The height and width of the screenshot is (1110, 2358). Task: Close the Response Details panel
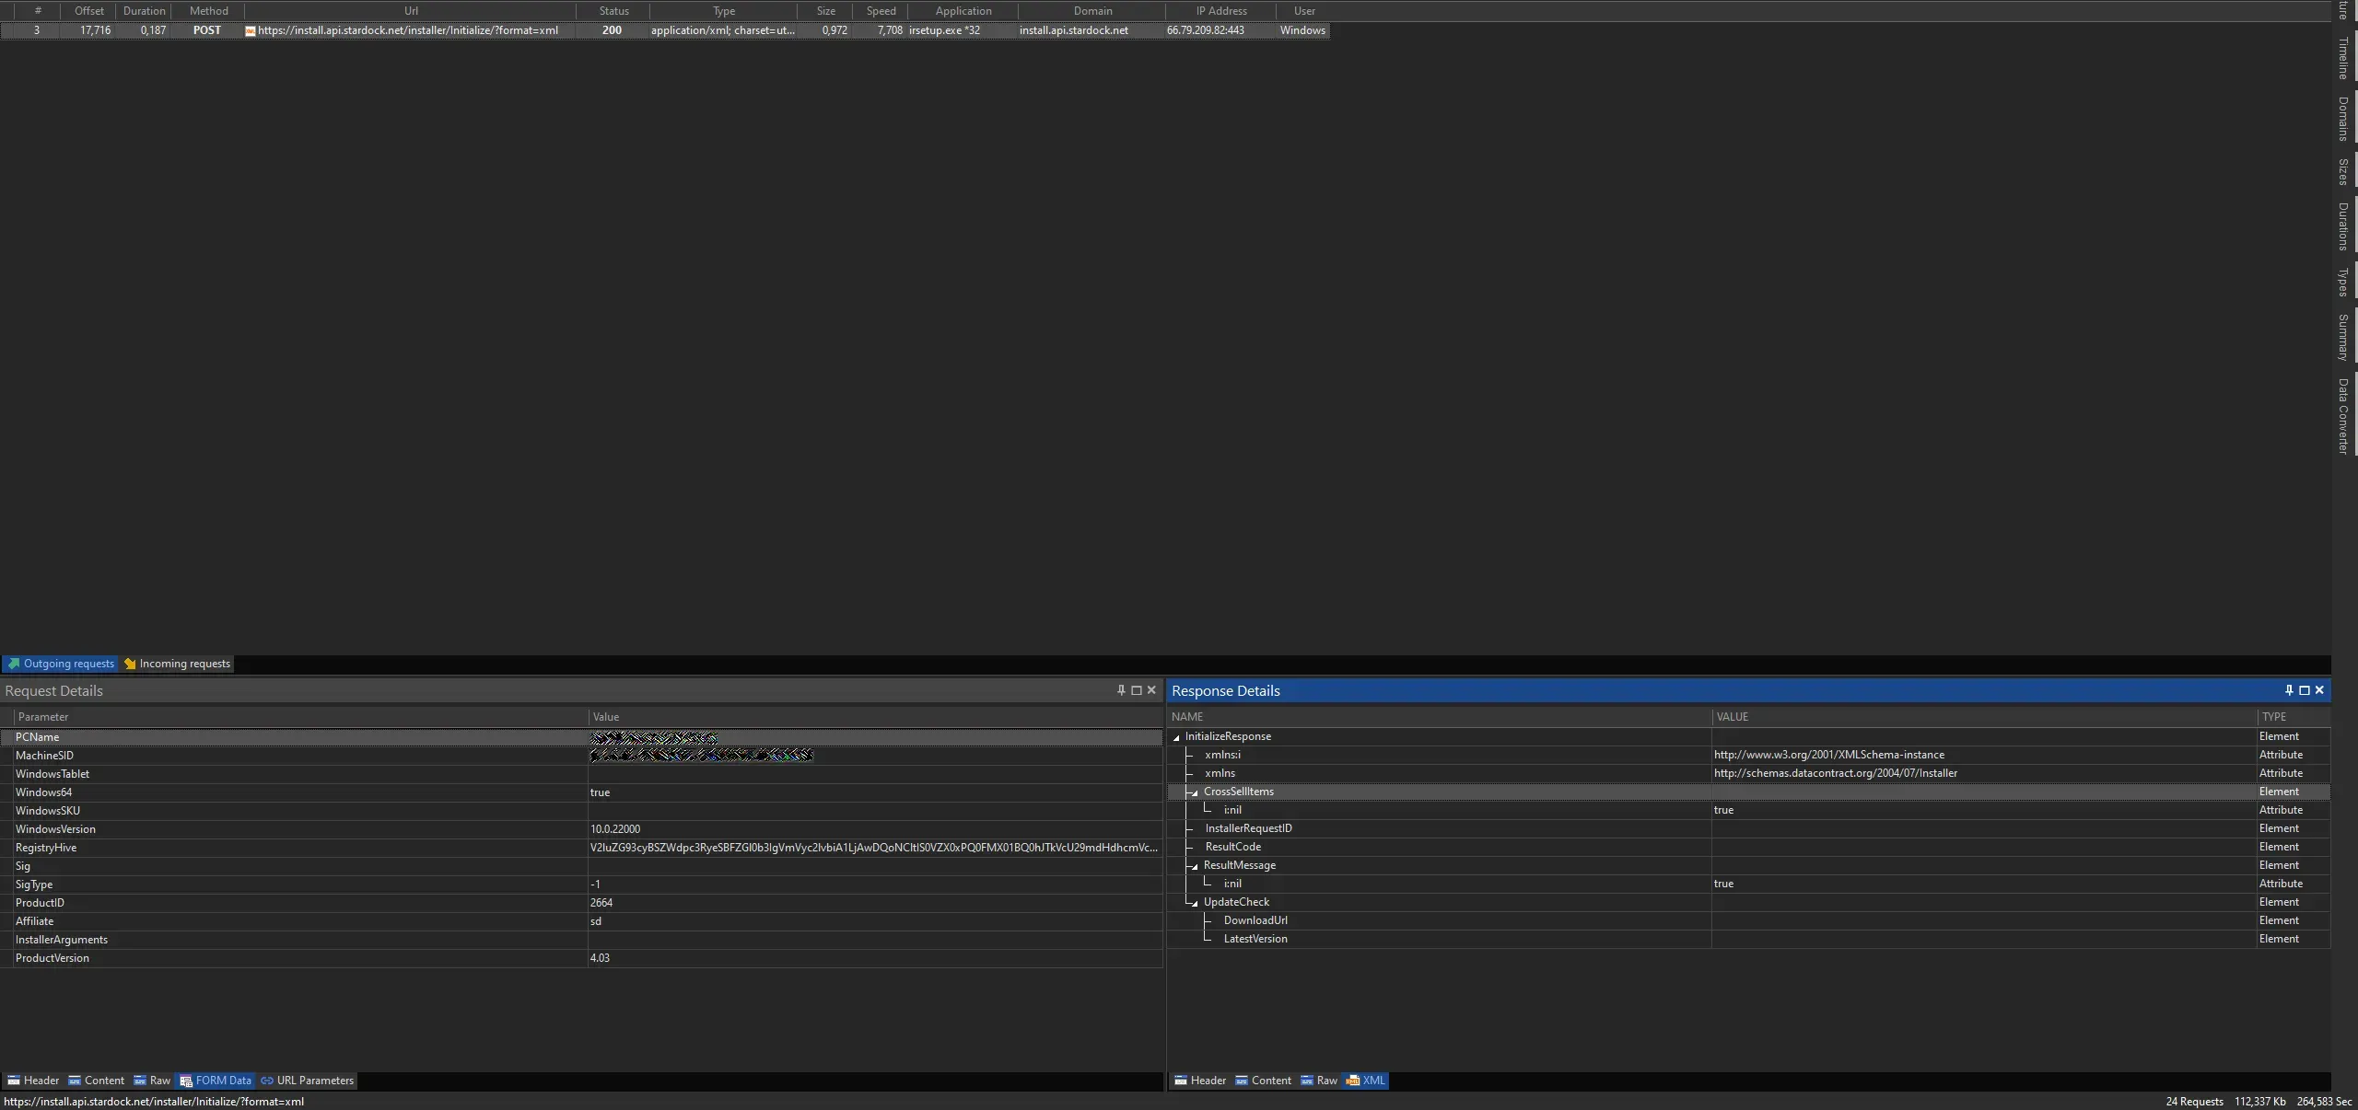pyautogui.click(x=2319, y=690)
